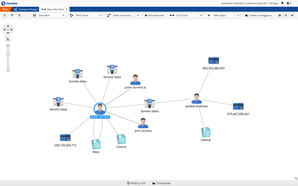Toggle the eye visibility icon

click(x=292, y=16)
